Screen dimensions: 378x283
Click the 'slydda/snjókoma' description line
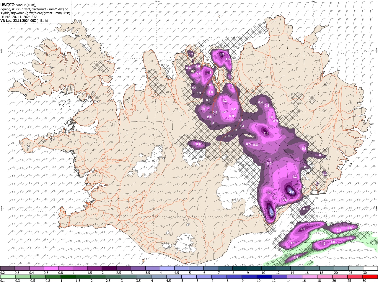pos(35,13)
